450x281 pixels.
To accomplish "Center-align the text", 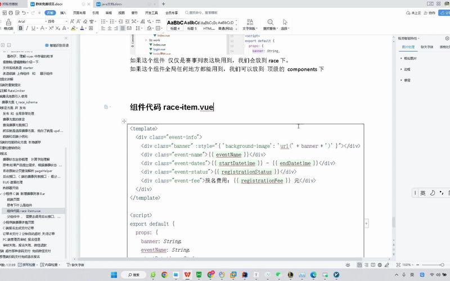I will click(x=110, y=28).
